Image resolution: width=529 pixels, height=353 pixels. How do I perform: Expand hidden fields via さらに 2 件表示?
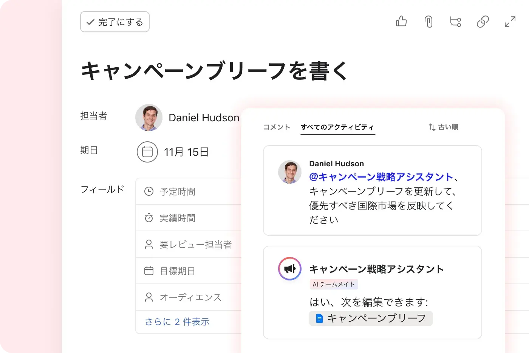(x=177, y=322)
